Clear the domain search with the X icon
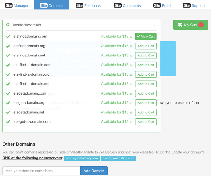 [x=154, y=25]
